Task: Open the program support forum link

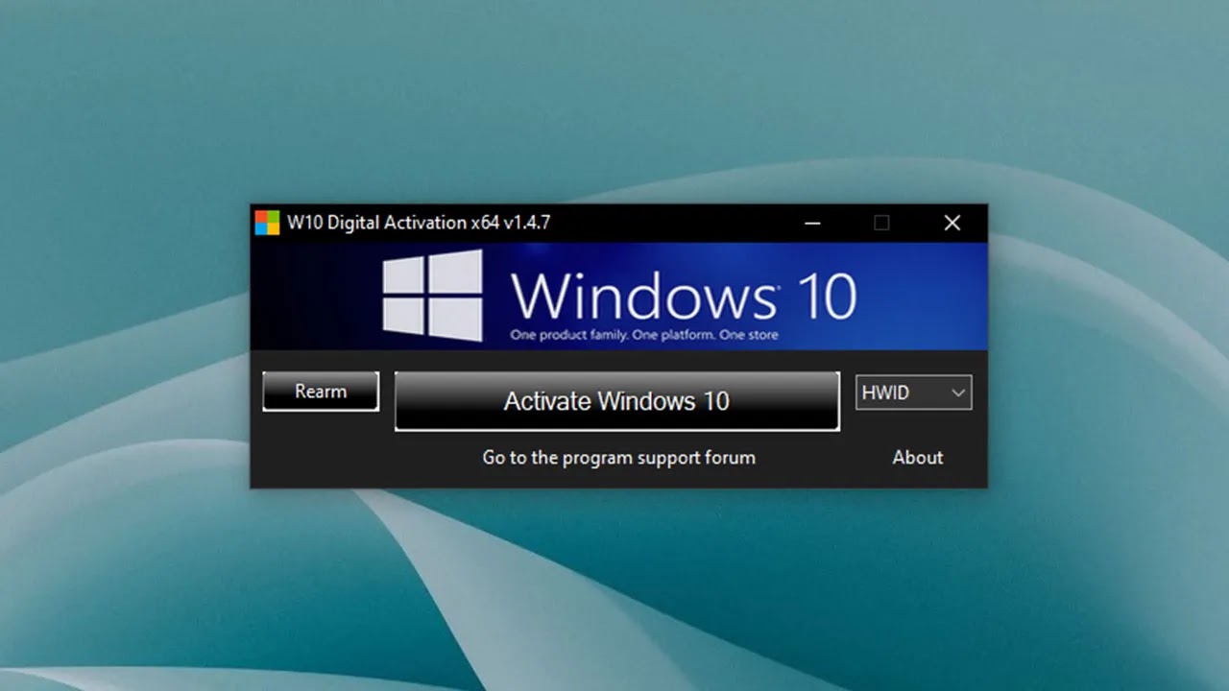Action: [x=618, y=458]
